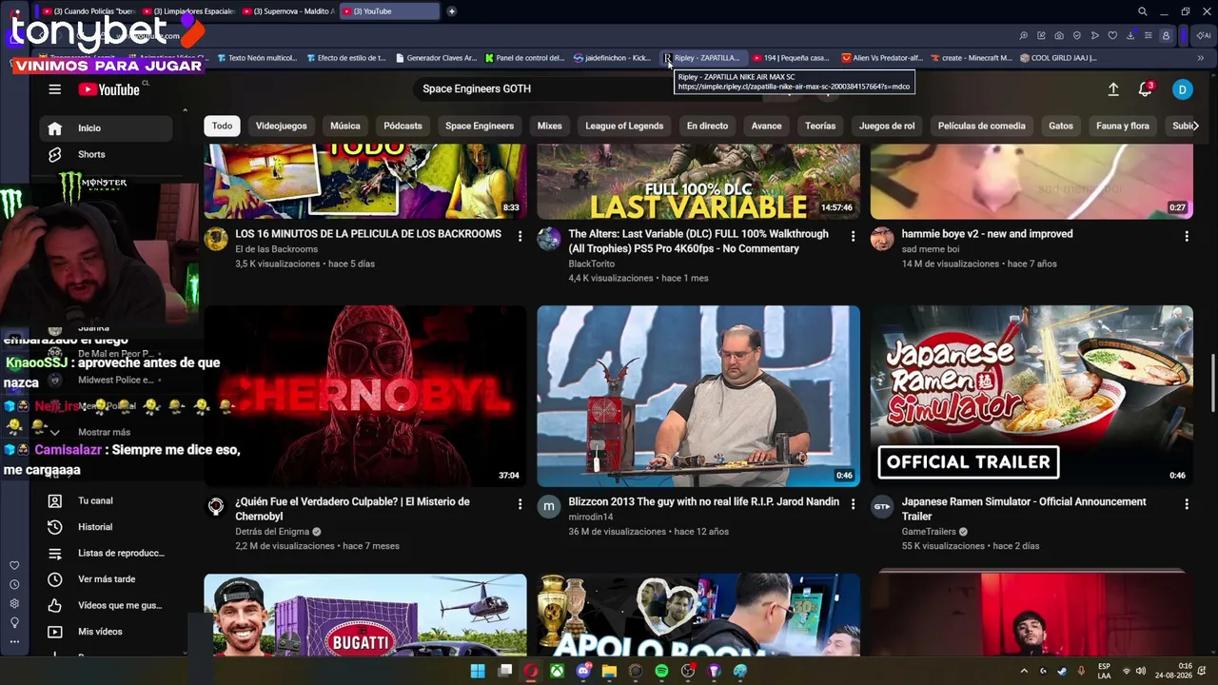Open Spotify from the taskbar

point(661,672)
